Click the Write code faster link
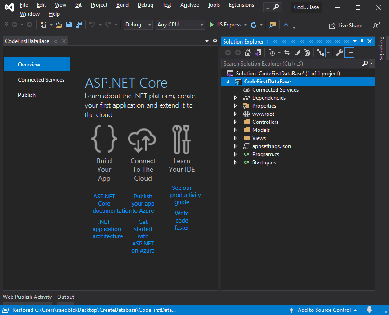Viewport: 389px width, 315px height. click(x=182, y=220)
